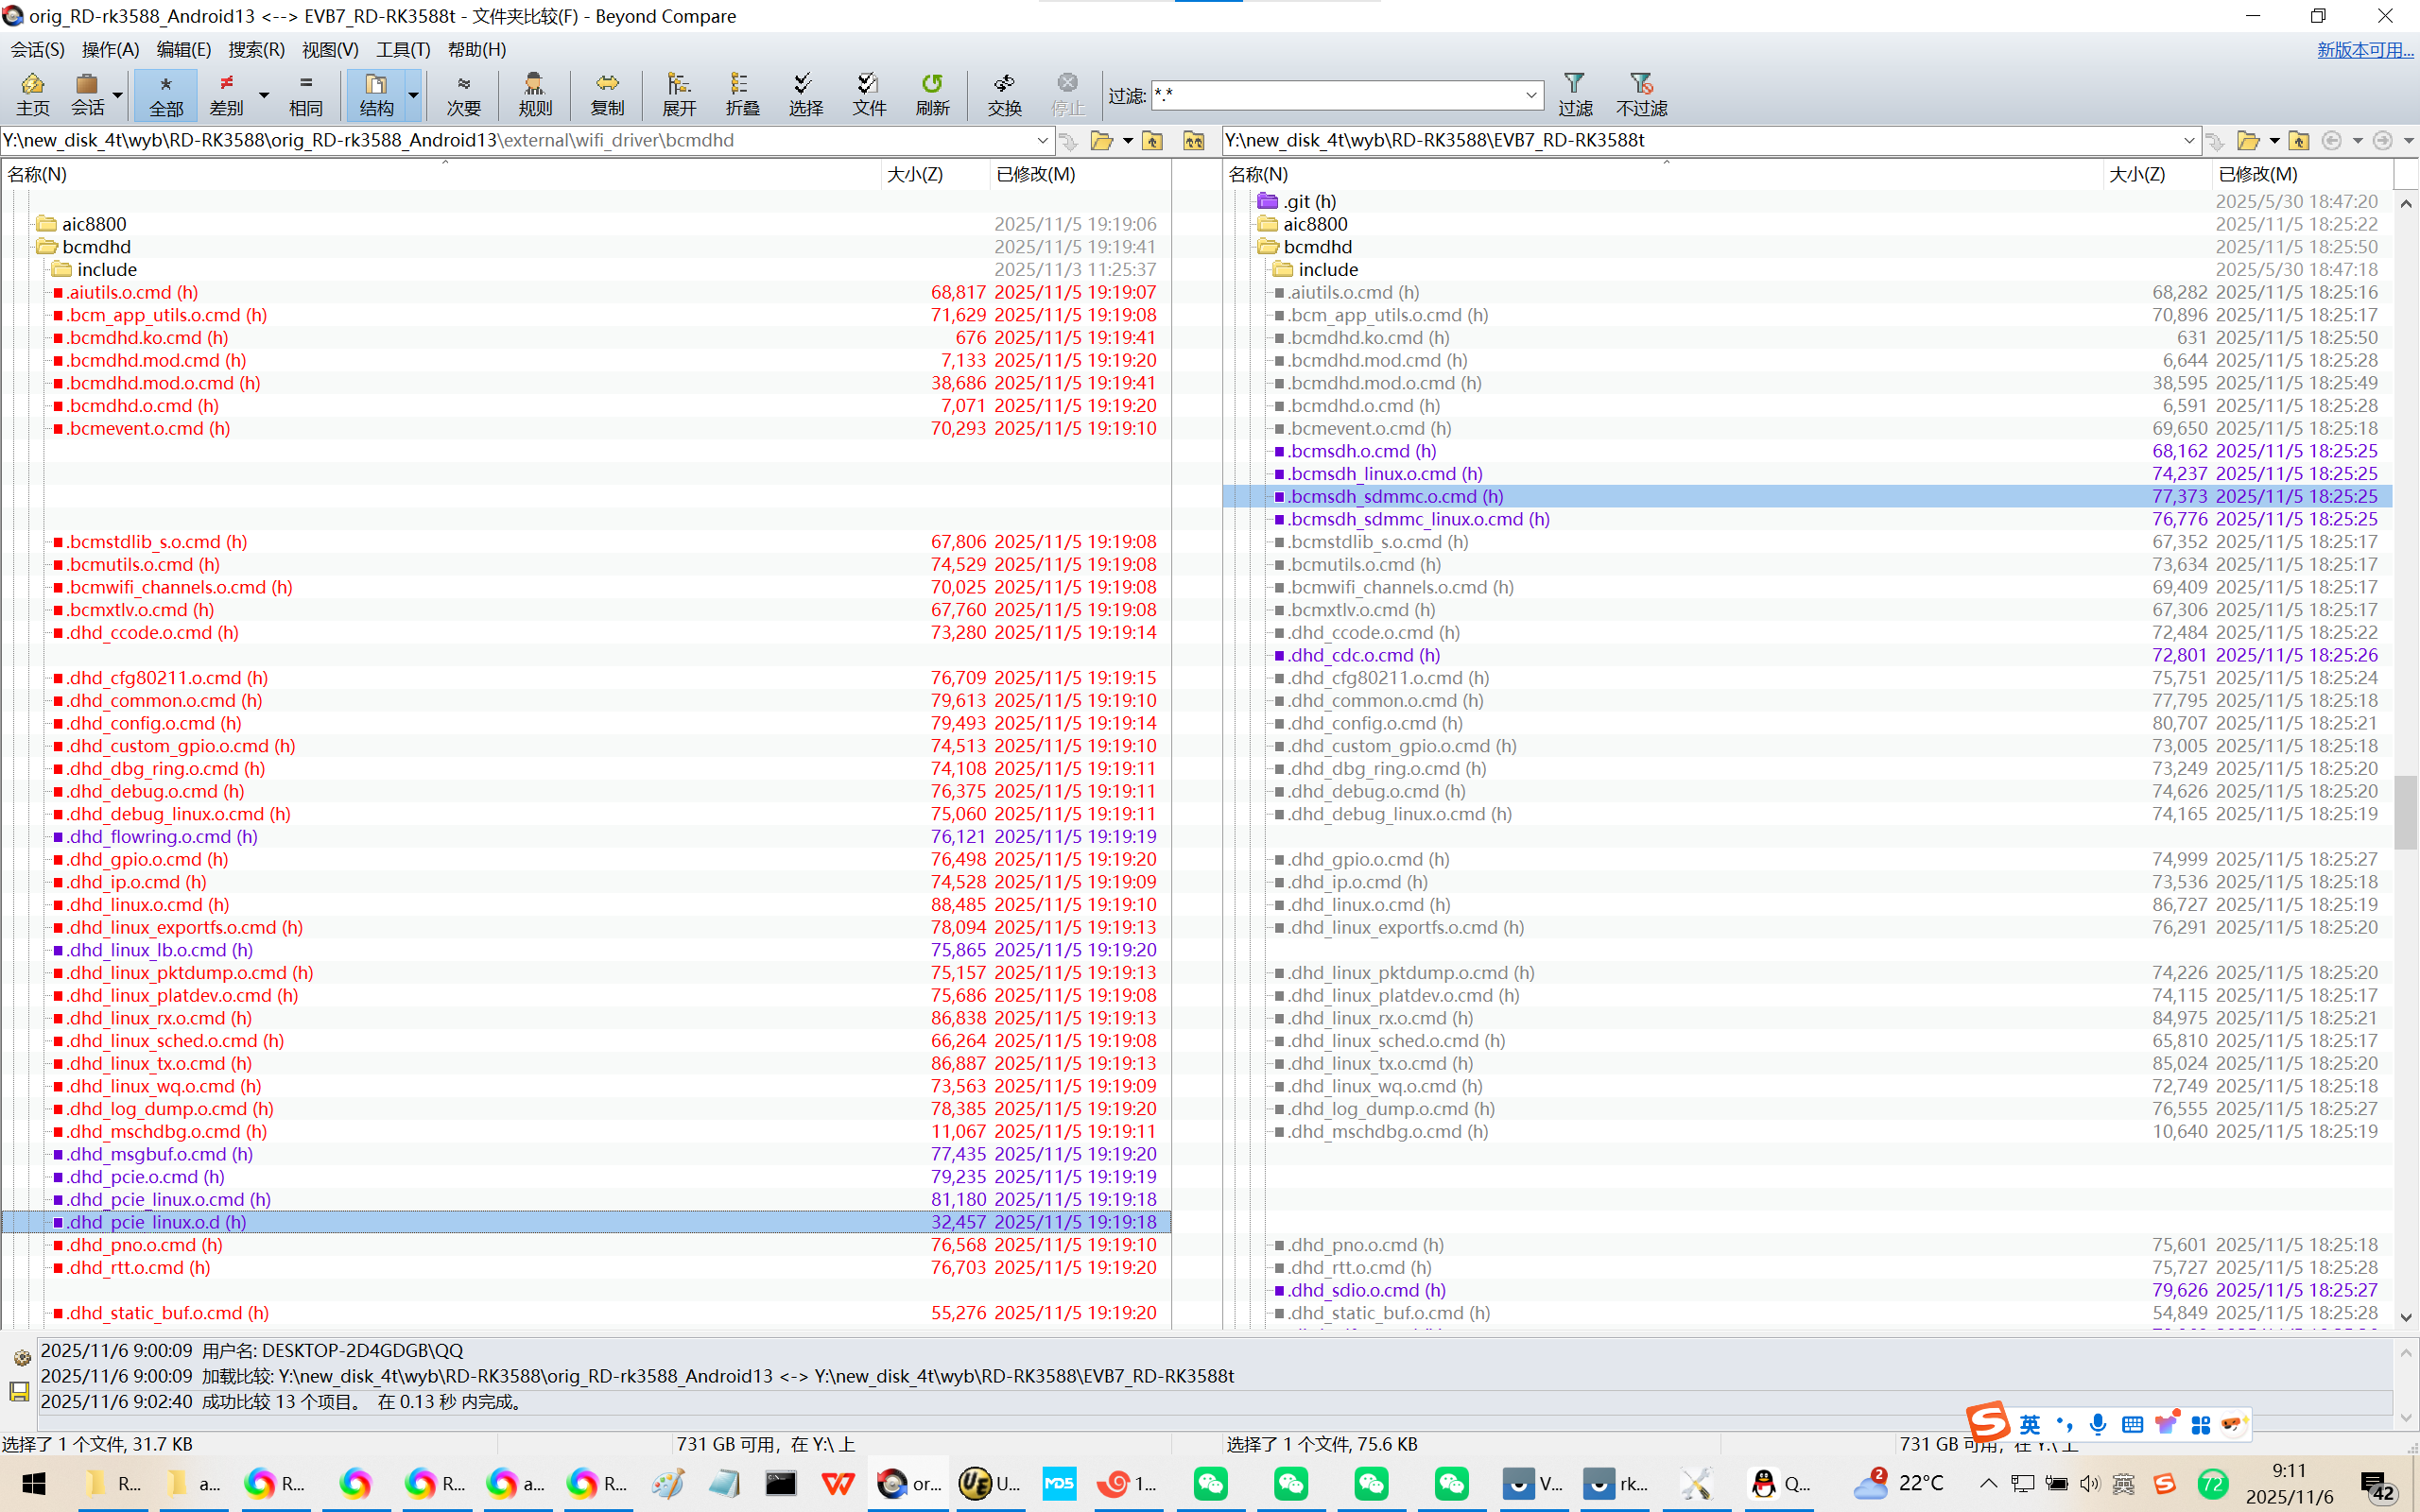Click the Rules (规则) referee icon
The height and width of the screenshot is (1512, 2420).
[535, 94]
